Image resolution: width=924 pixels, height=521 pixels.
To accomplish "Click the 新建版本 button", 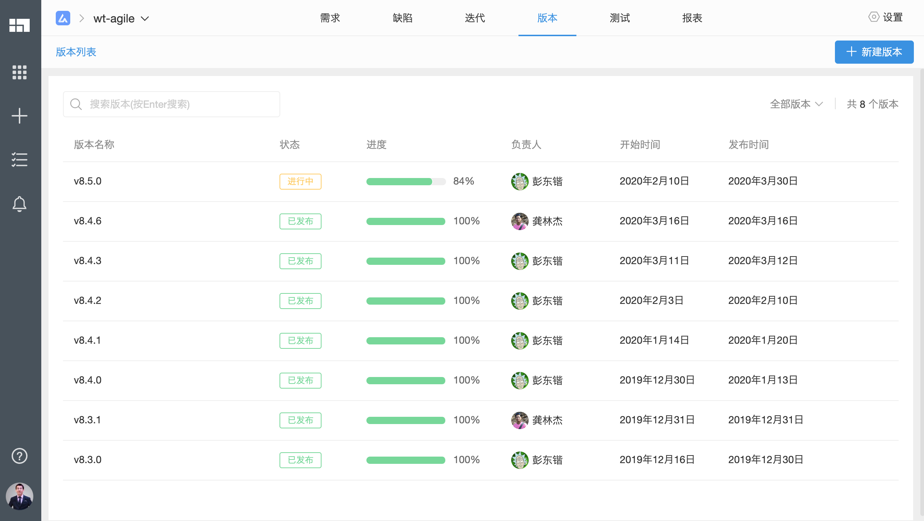I will [x=874, y=52].
